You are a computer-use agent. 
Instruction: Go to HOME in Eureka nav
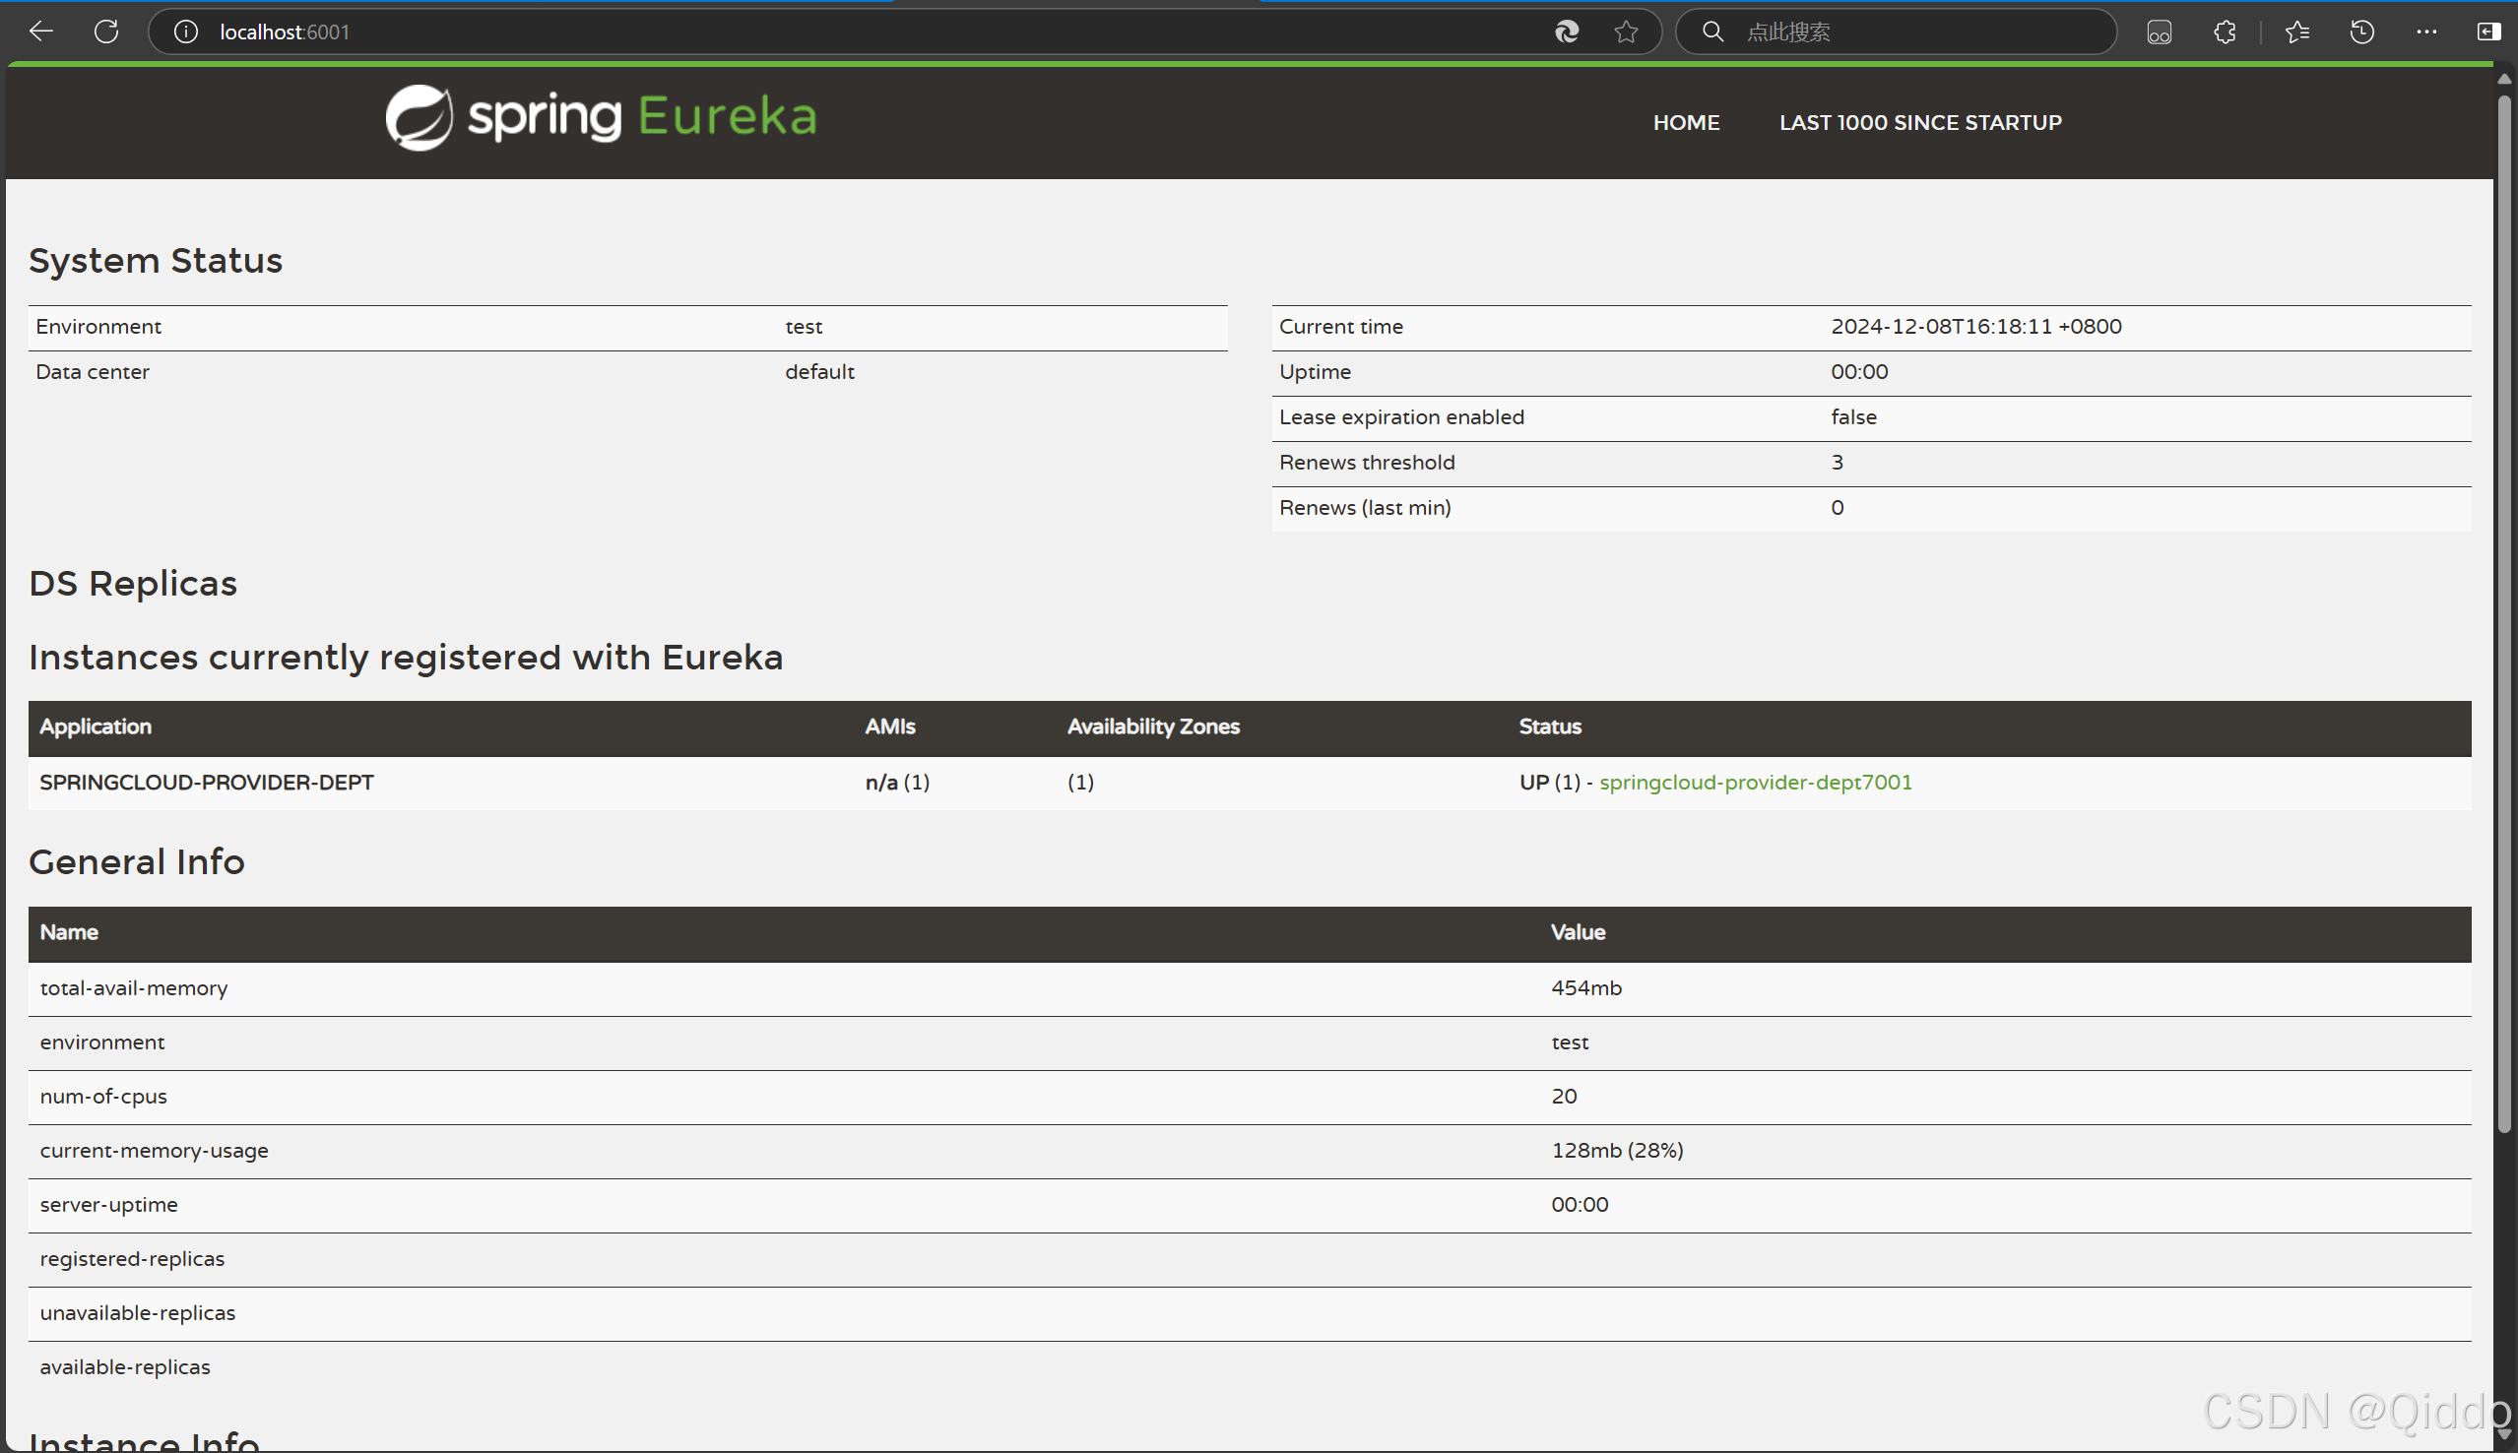tap(1686, 123)
